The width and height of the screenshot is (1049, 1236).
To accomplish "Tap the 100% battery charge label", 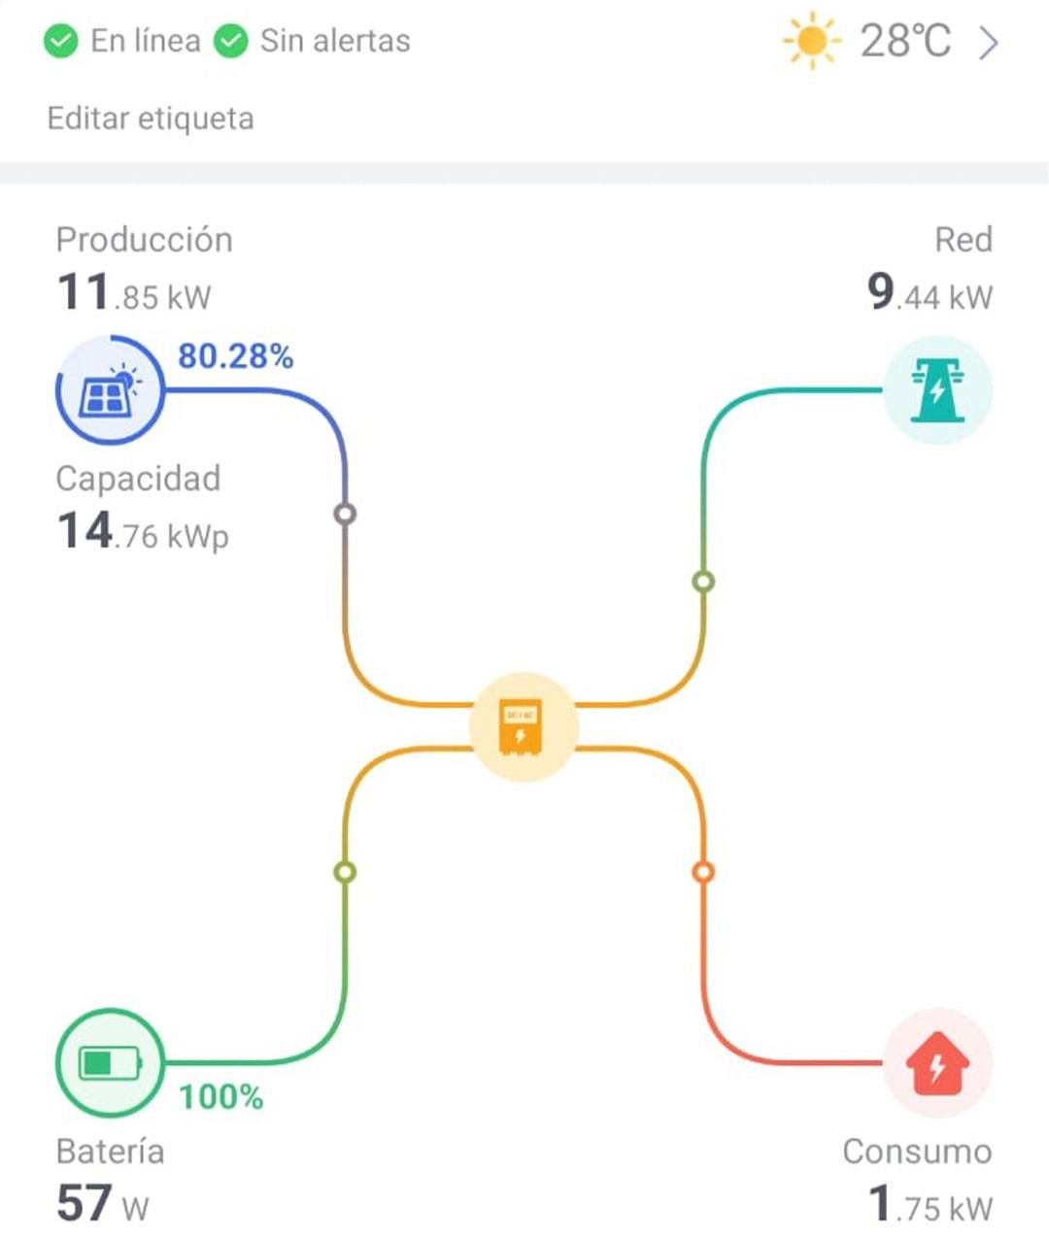I will [221, 1097].
